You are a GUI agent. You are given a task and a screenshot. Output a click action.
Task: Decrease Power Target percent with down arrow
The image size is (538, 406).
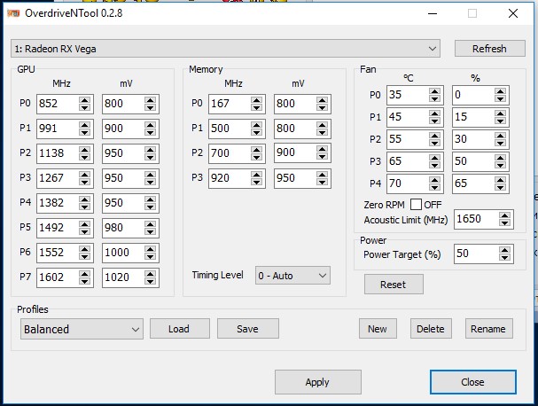[504, 258]
